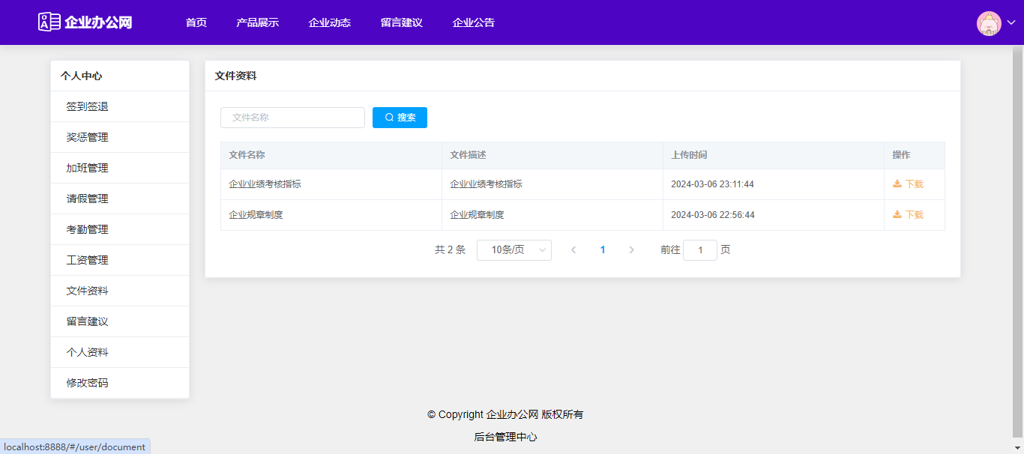Click the 文件名称 search input field
1024x454 pixels.
(292, 118)
